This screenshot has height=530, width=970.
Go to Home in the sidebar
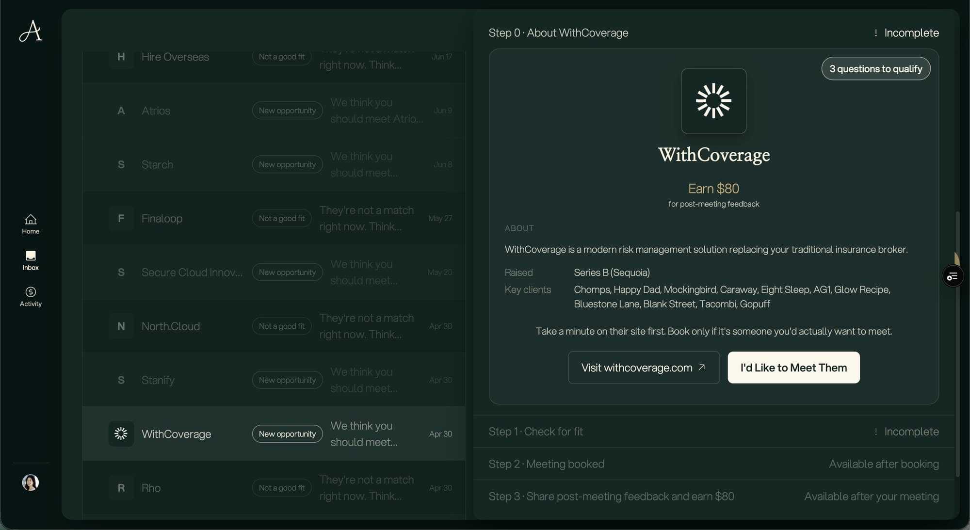(x=31, y=225)
